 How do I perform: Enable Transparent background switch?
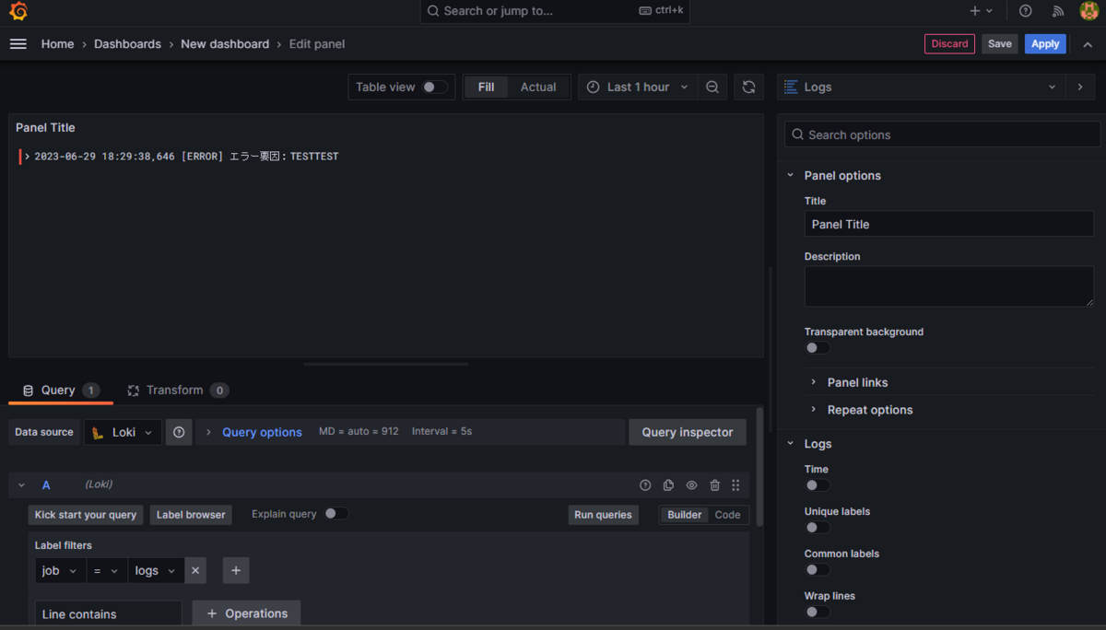click(818, 348)
